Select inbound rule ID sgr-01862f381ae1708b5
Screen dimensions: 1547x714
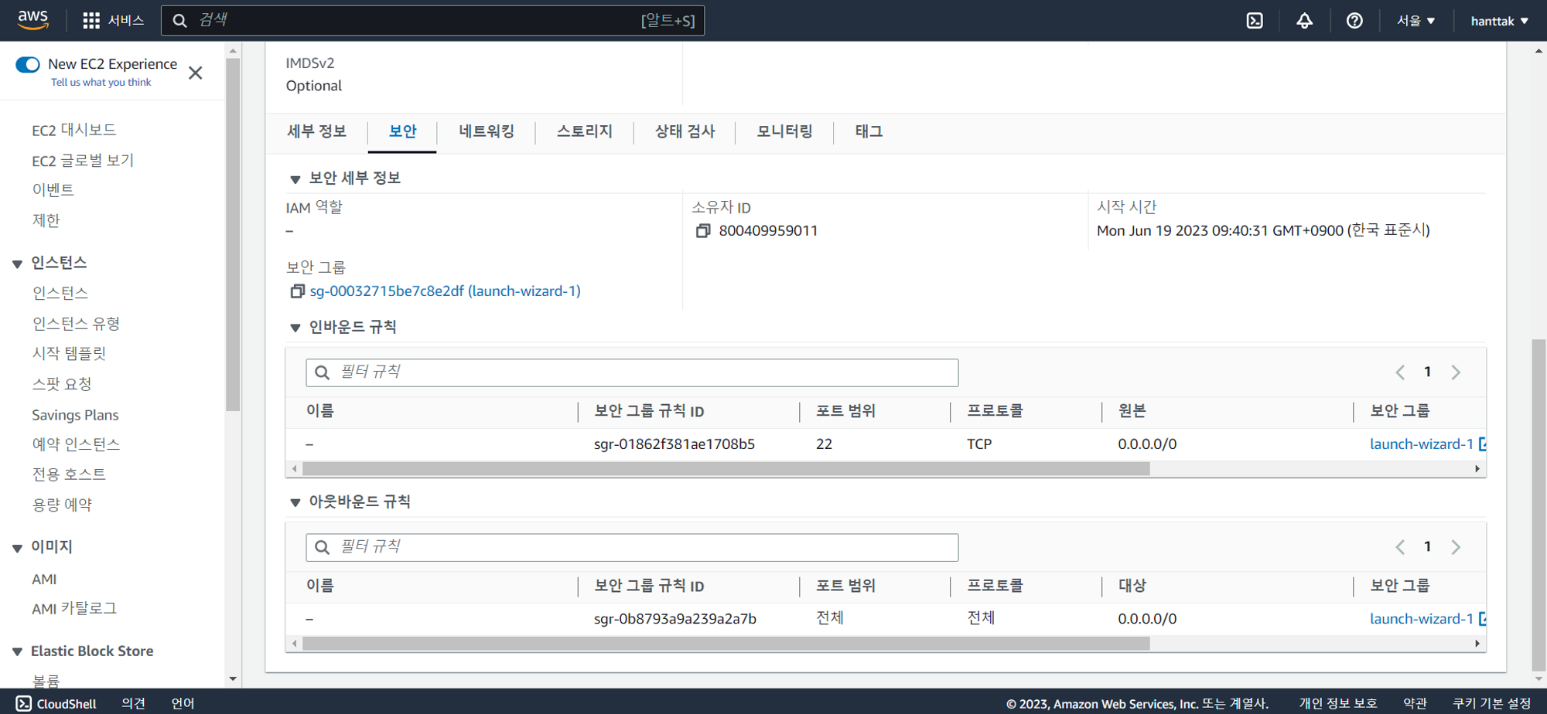pos(674,444)
